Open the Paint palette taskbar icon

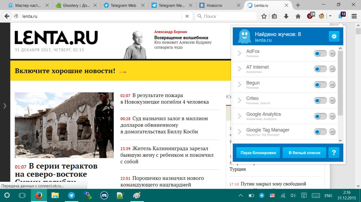pos(137,195)
